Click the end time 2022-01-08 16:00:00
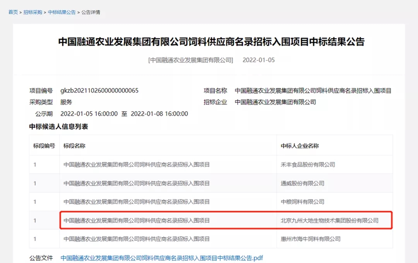 pos(159,114)
